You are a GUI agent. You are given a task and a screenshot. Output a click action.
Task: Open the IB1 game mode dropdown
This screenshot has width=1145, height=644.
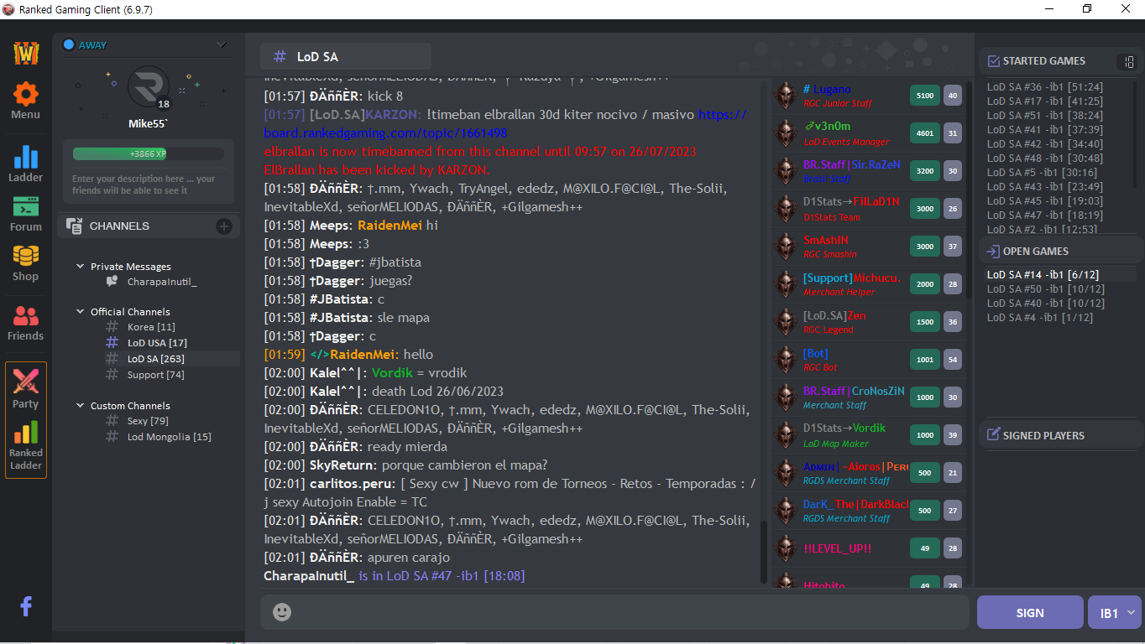(1115, 613)
